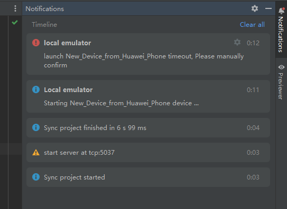Open the Previewer eye icon
This screenshot has height=209, width=287.
pos(281,67)
